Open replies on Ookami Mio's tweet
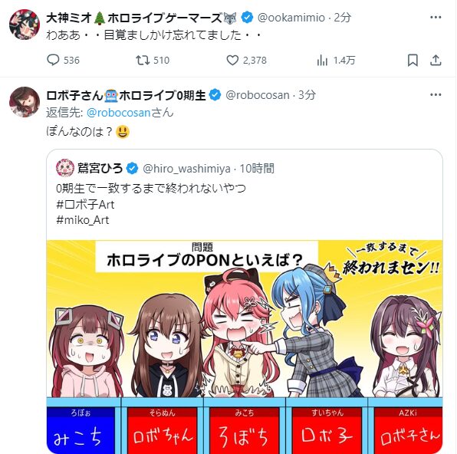457x454 pixels. [63, 61]
